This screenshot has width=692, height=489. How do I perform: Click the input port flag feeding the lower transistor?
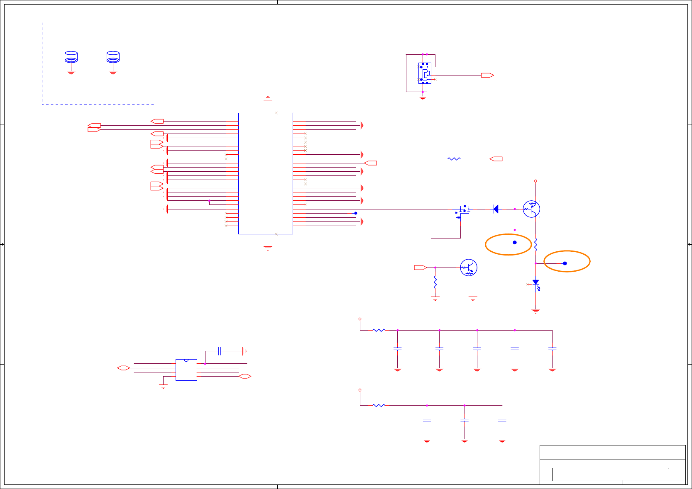421,268
